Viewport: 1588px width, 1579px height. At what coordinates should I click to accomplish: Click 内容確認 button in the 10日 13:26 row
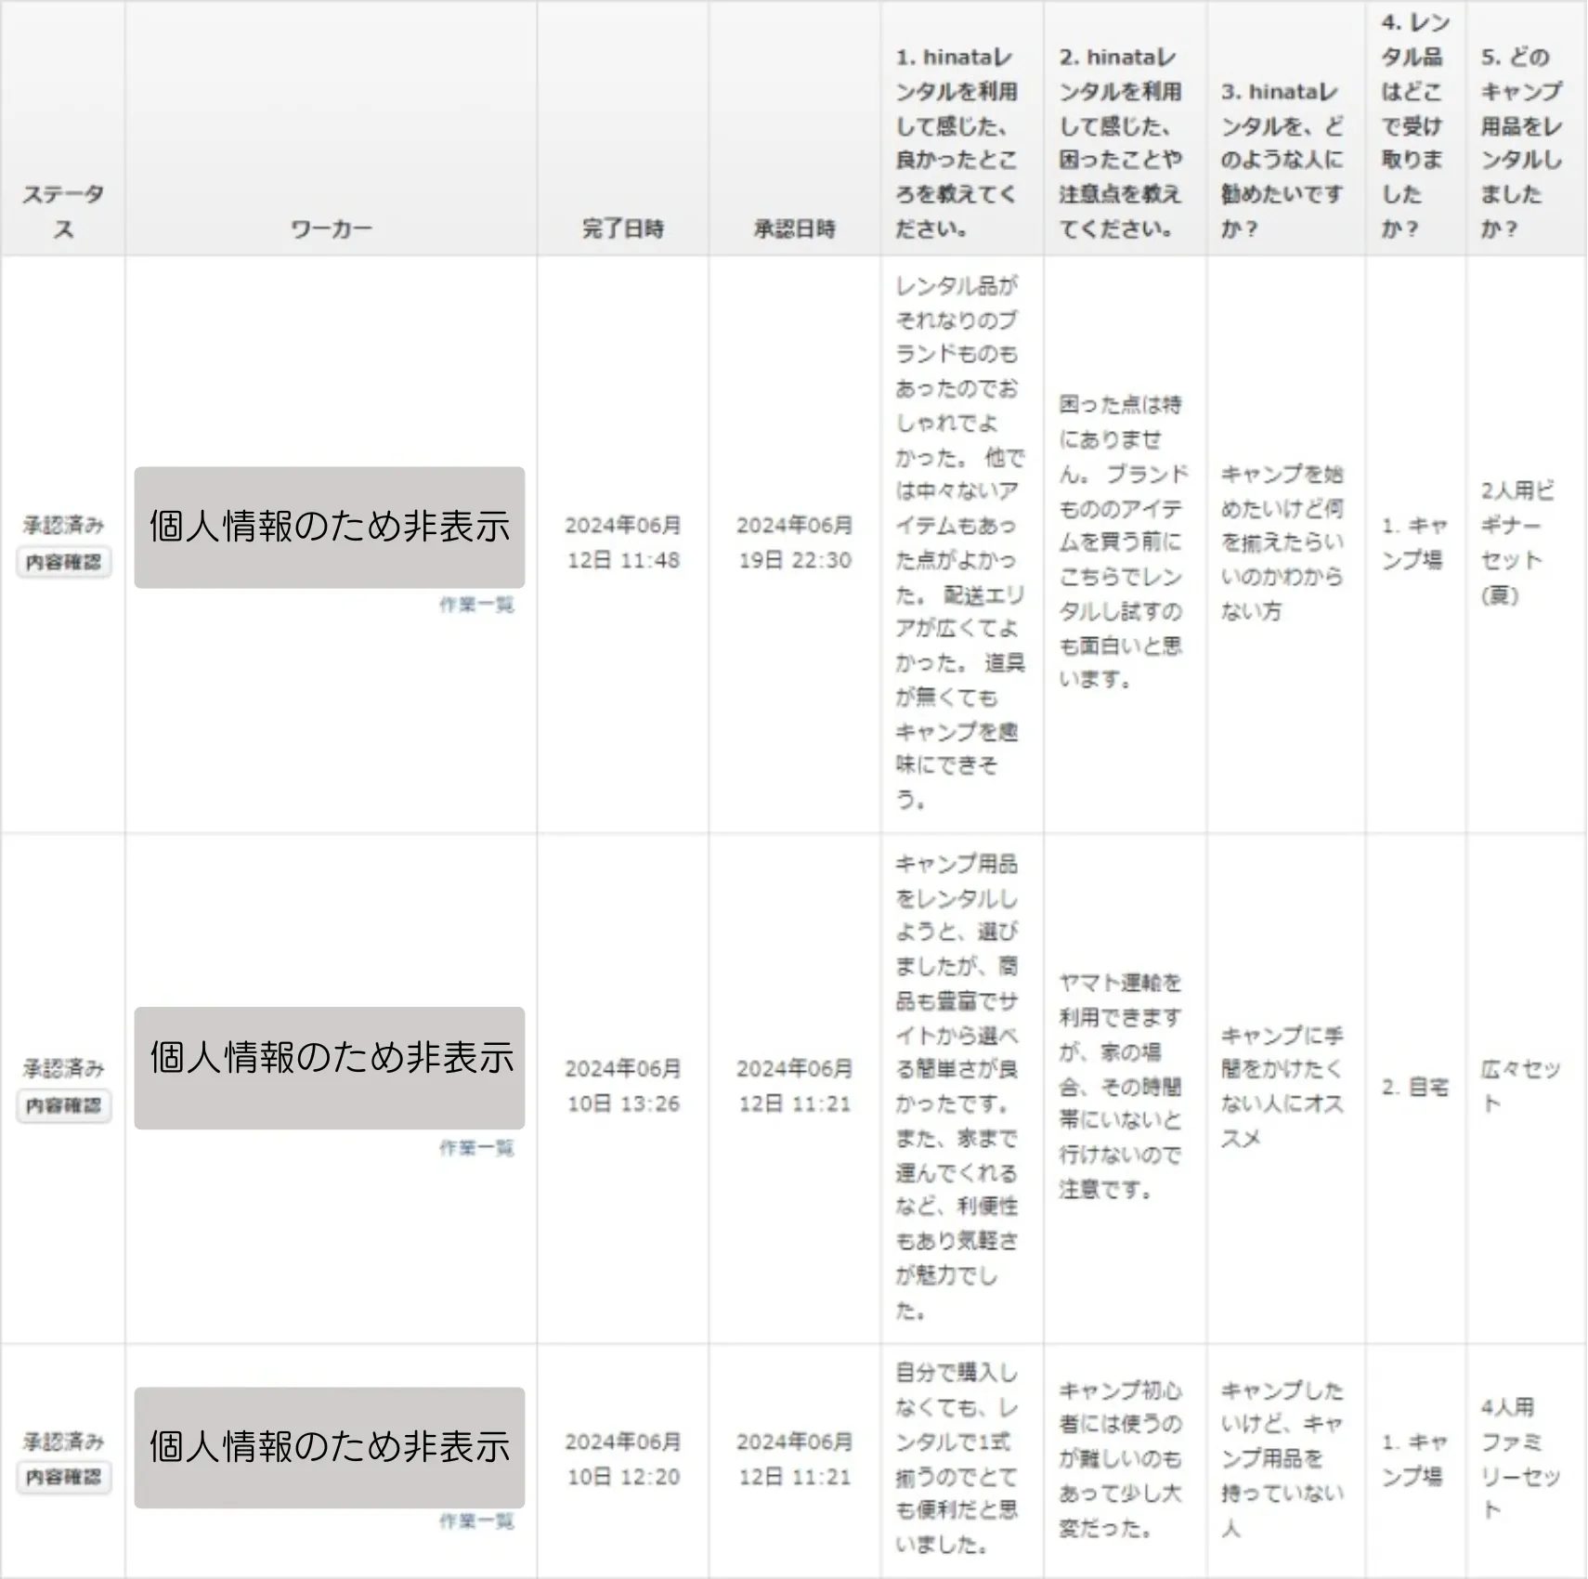[x=64, y=1105]
